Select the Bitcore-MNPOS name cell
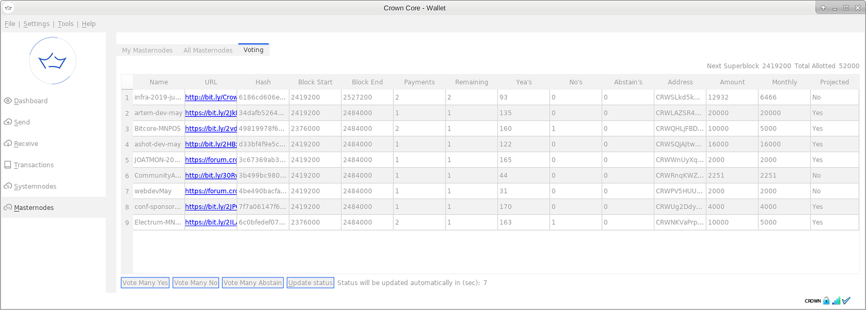Image resolution: width=866 pixels, height=310 pixels. pos(159,129)
